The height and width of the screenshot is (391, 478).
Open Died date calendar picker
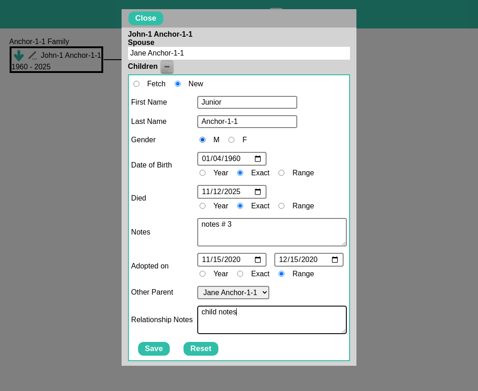tap(258, 192)
